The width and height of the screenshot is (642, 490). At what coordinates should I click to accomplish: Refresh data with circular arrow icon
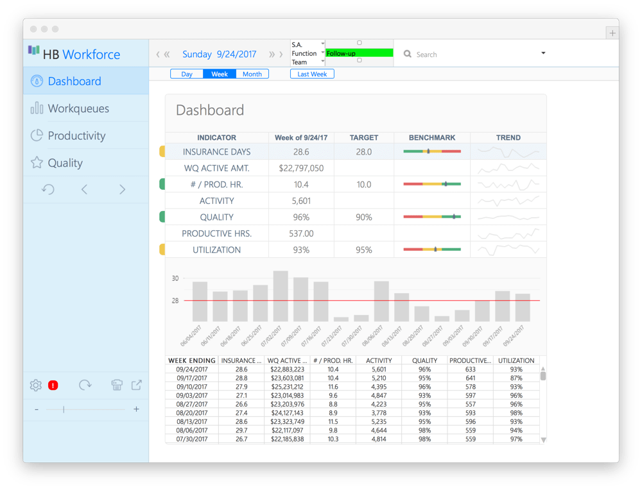(85, 385)
